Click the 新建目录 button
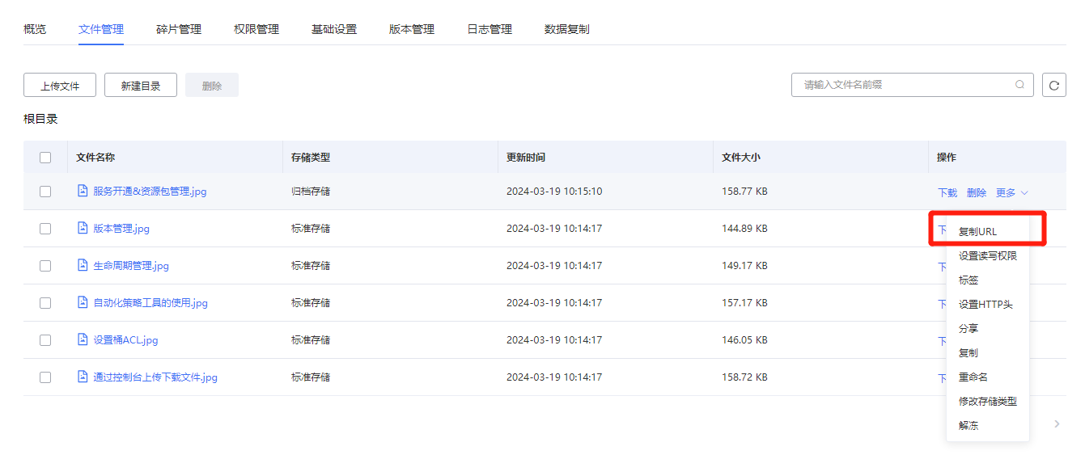Viewport: 1085px width, 476px height. click(x=141, y=86)
